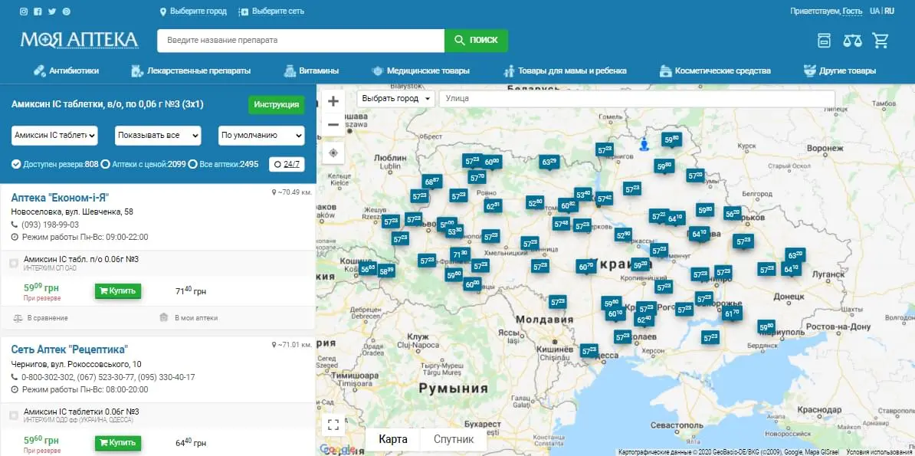This screenshot has height=456, width=915.
Task: Zoom out on the map
Action: pos(333,124)
